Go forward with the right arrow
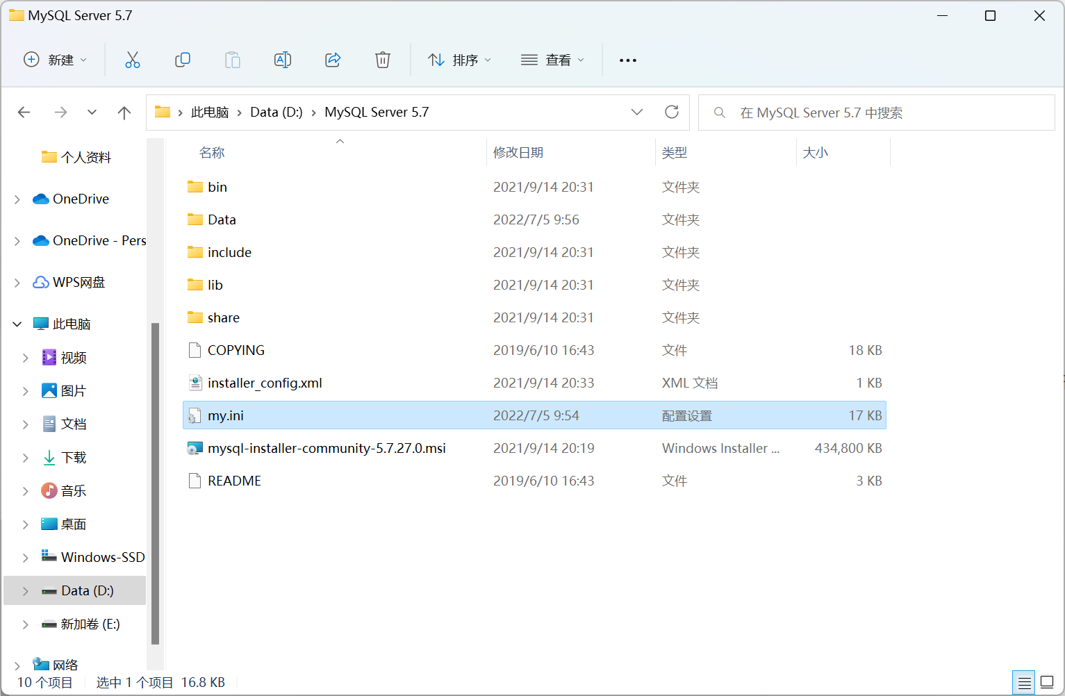Screen dimensions: 1065x696 (x=61, y=113)
